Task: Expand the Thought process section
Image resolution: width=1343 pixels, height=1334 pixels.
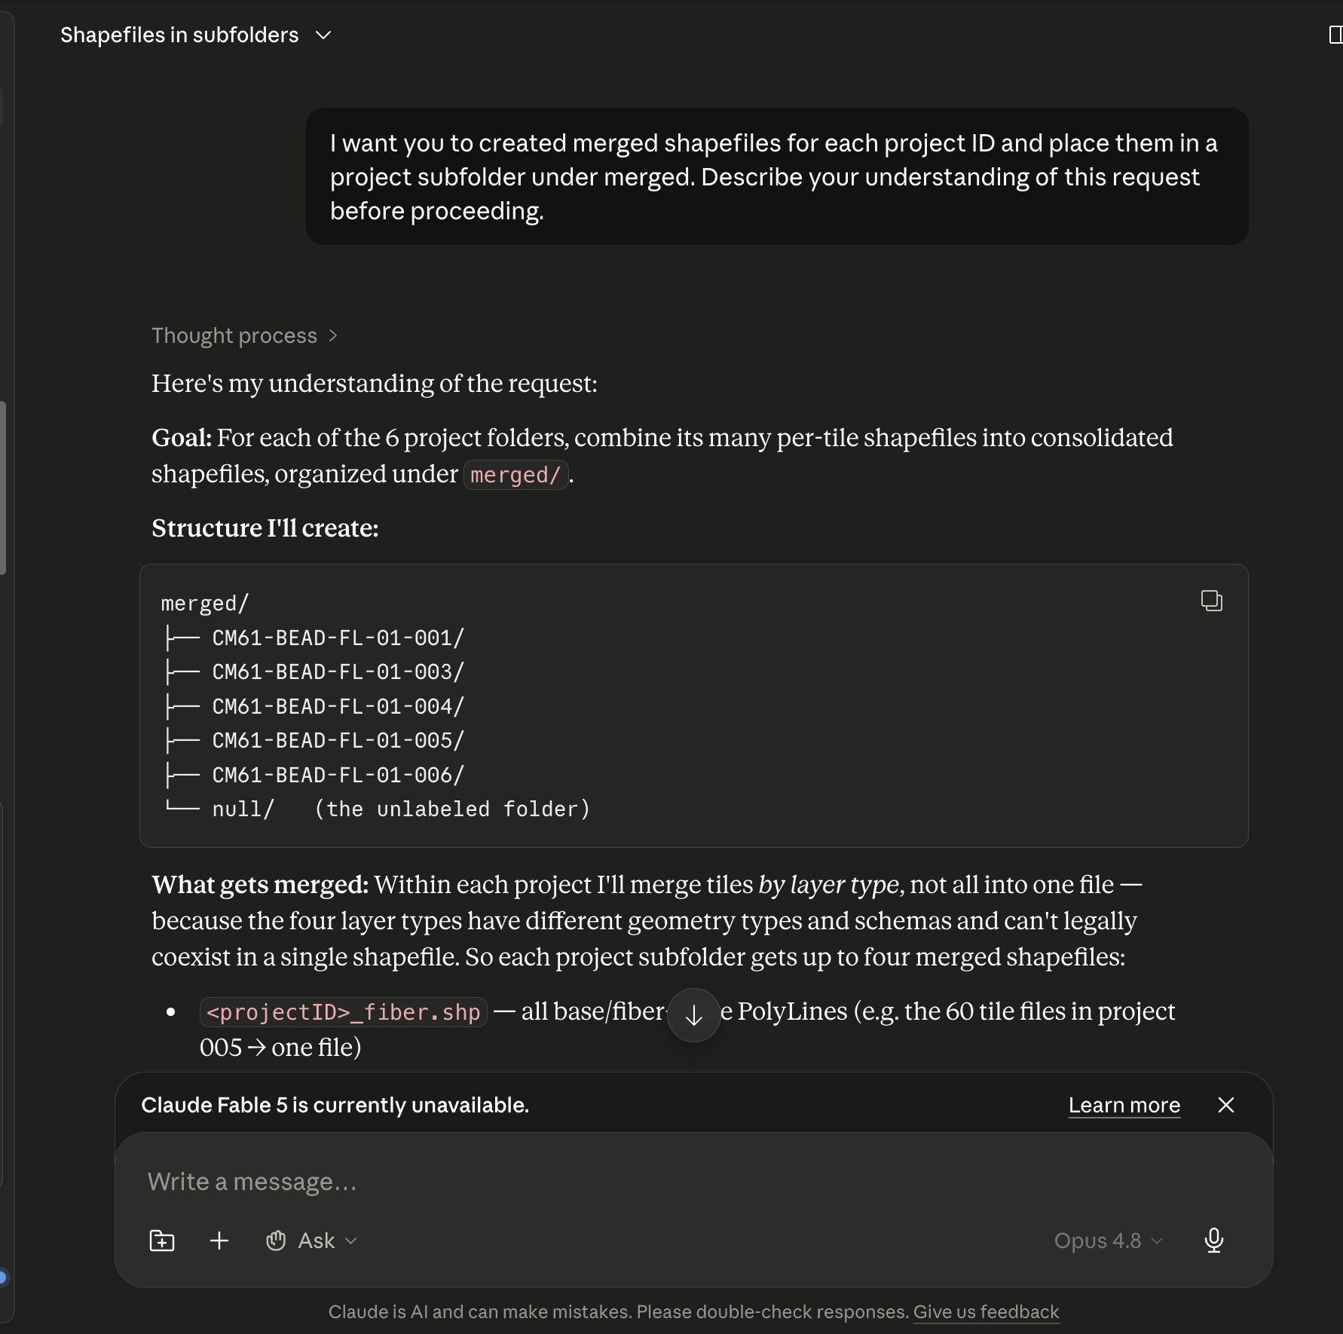Action: point(244,335)
